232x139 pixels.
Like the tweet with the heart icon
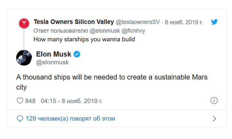point(20,101)
